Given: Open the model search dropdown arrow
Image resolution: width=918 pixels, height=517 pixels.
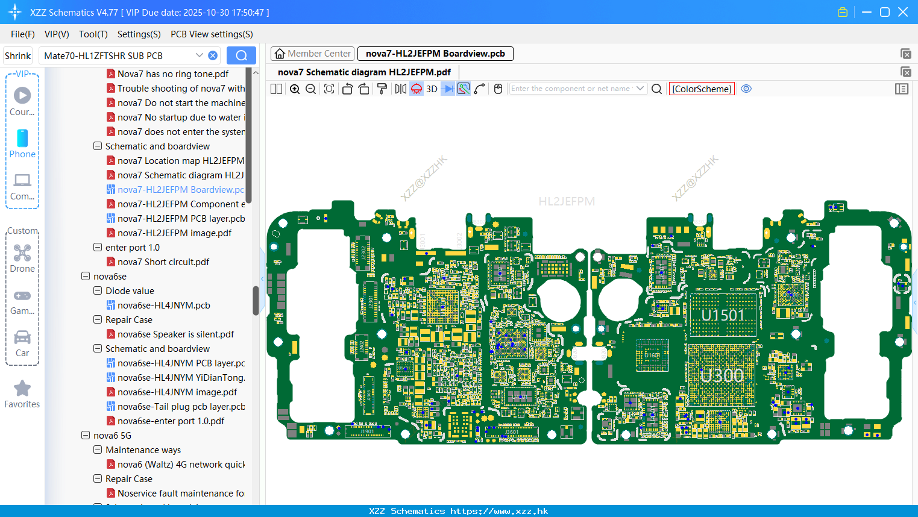Looking at the screenshot, I should click(200, 55).
